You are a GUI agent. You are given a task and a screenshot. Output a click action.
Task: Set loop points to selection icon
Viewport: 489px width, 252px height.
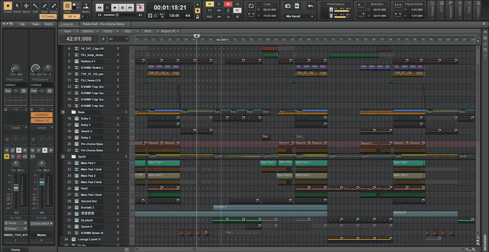[x=251, y=15]
